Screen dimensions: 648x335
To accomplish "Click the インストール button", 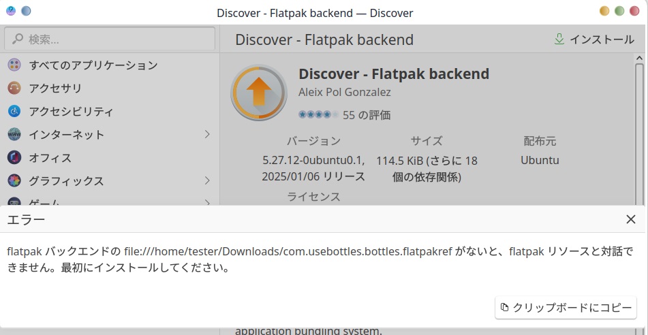I will coord(594,39).
